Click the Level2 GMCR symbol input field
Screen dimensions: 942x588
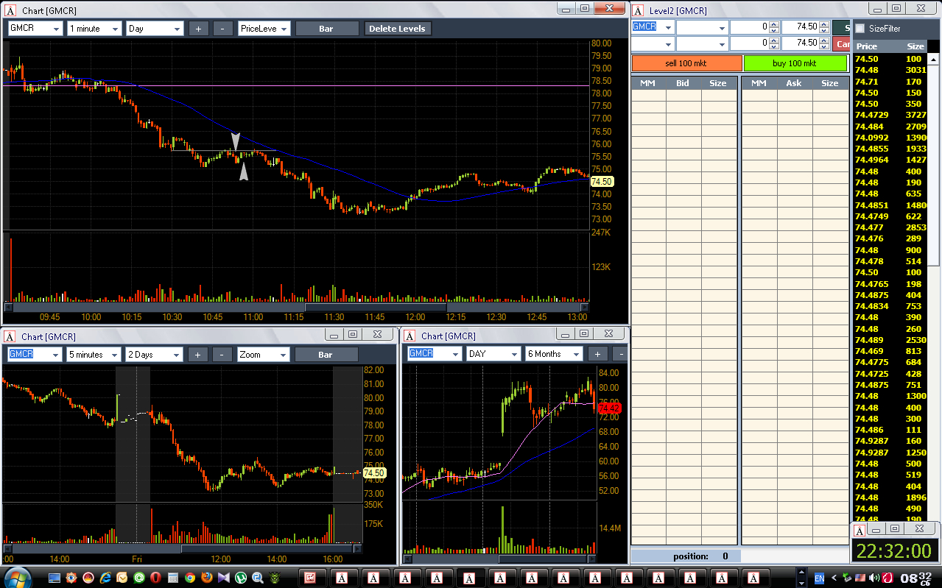(653, 26)
